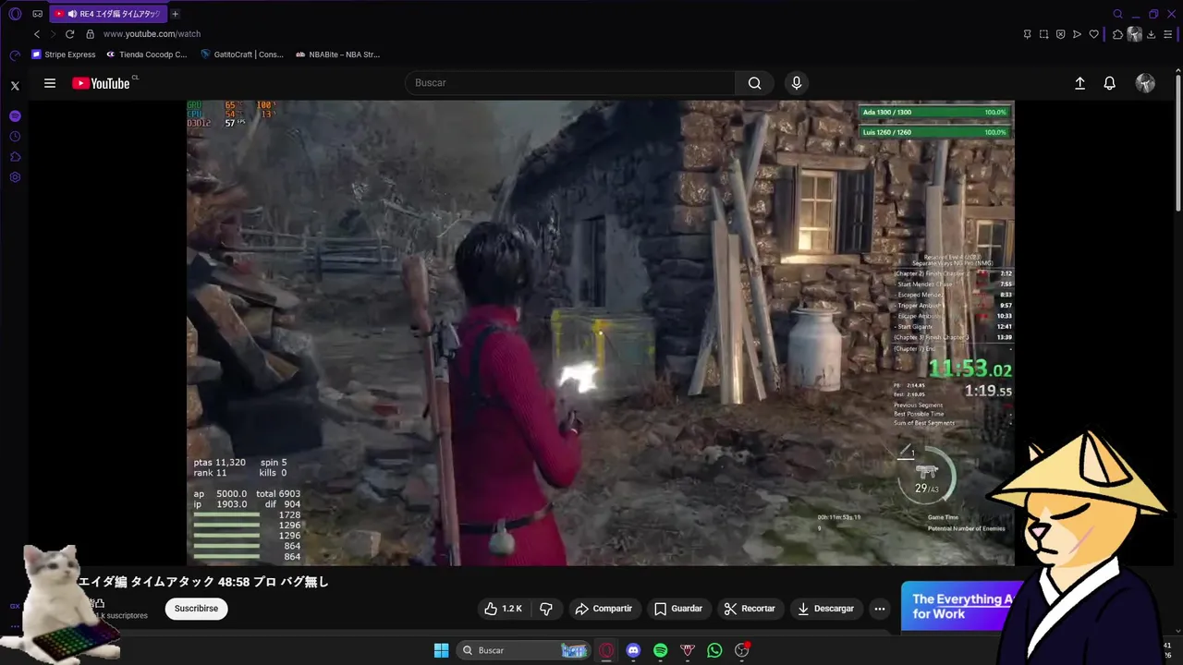
Task: Open a new browser tab
Action: (x=175, y=14)
